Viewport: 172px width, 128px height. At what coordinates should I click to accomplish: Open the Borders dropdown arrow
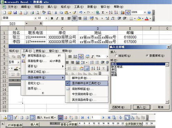(135, 18)
